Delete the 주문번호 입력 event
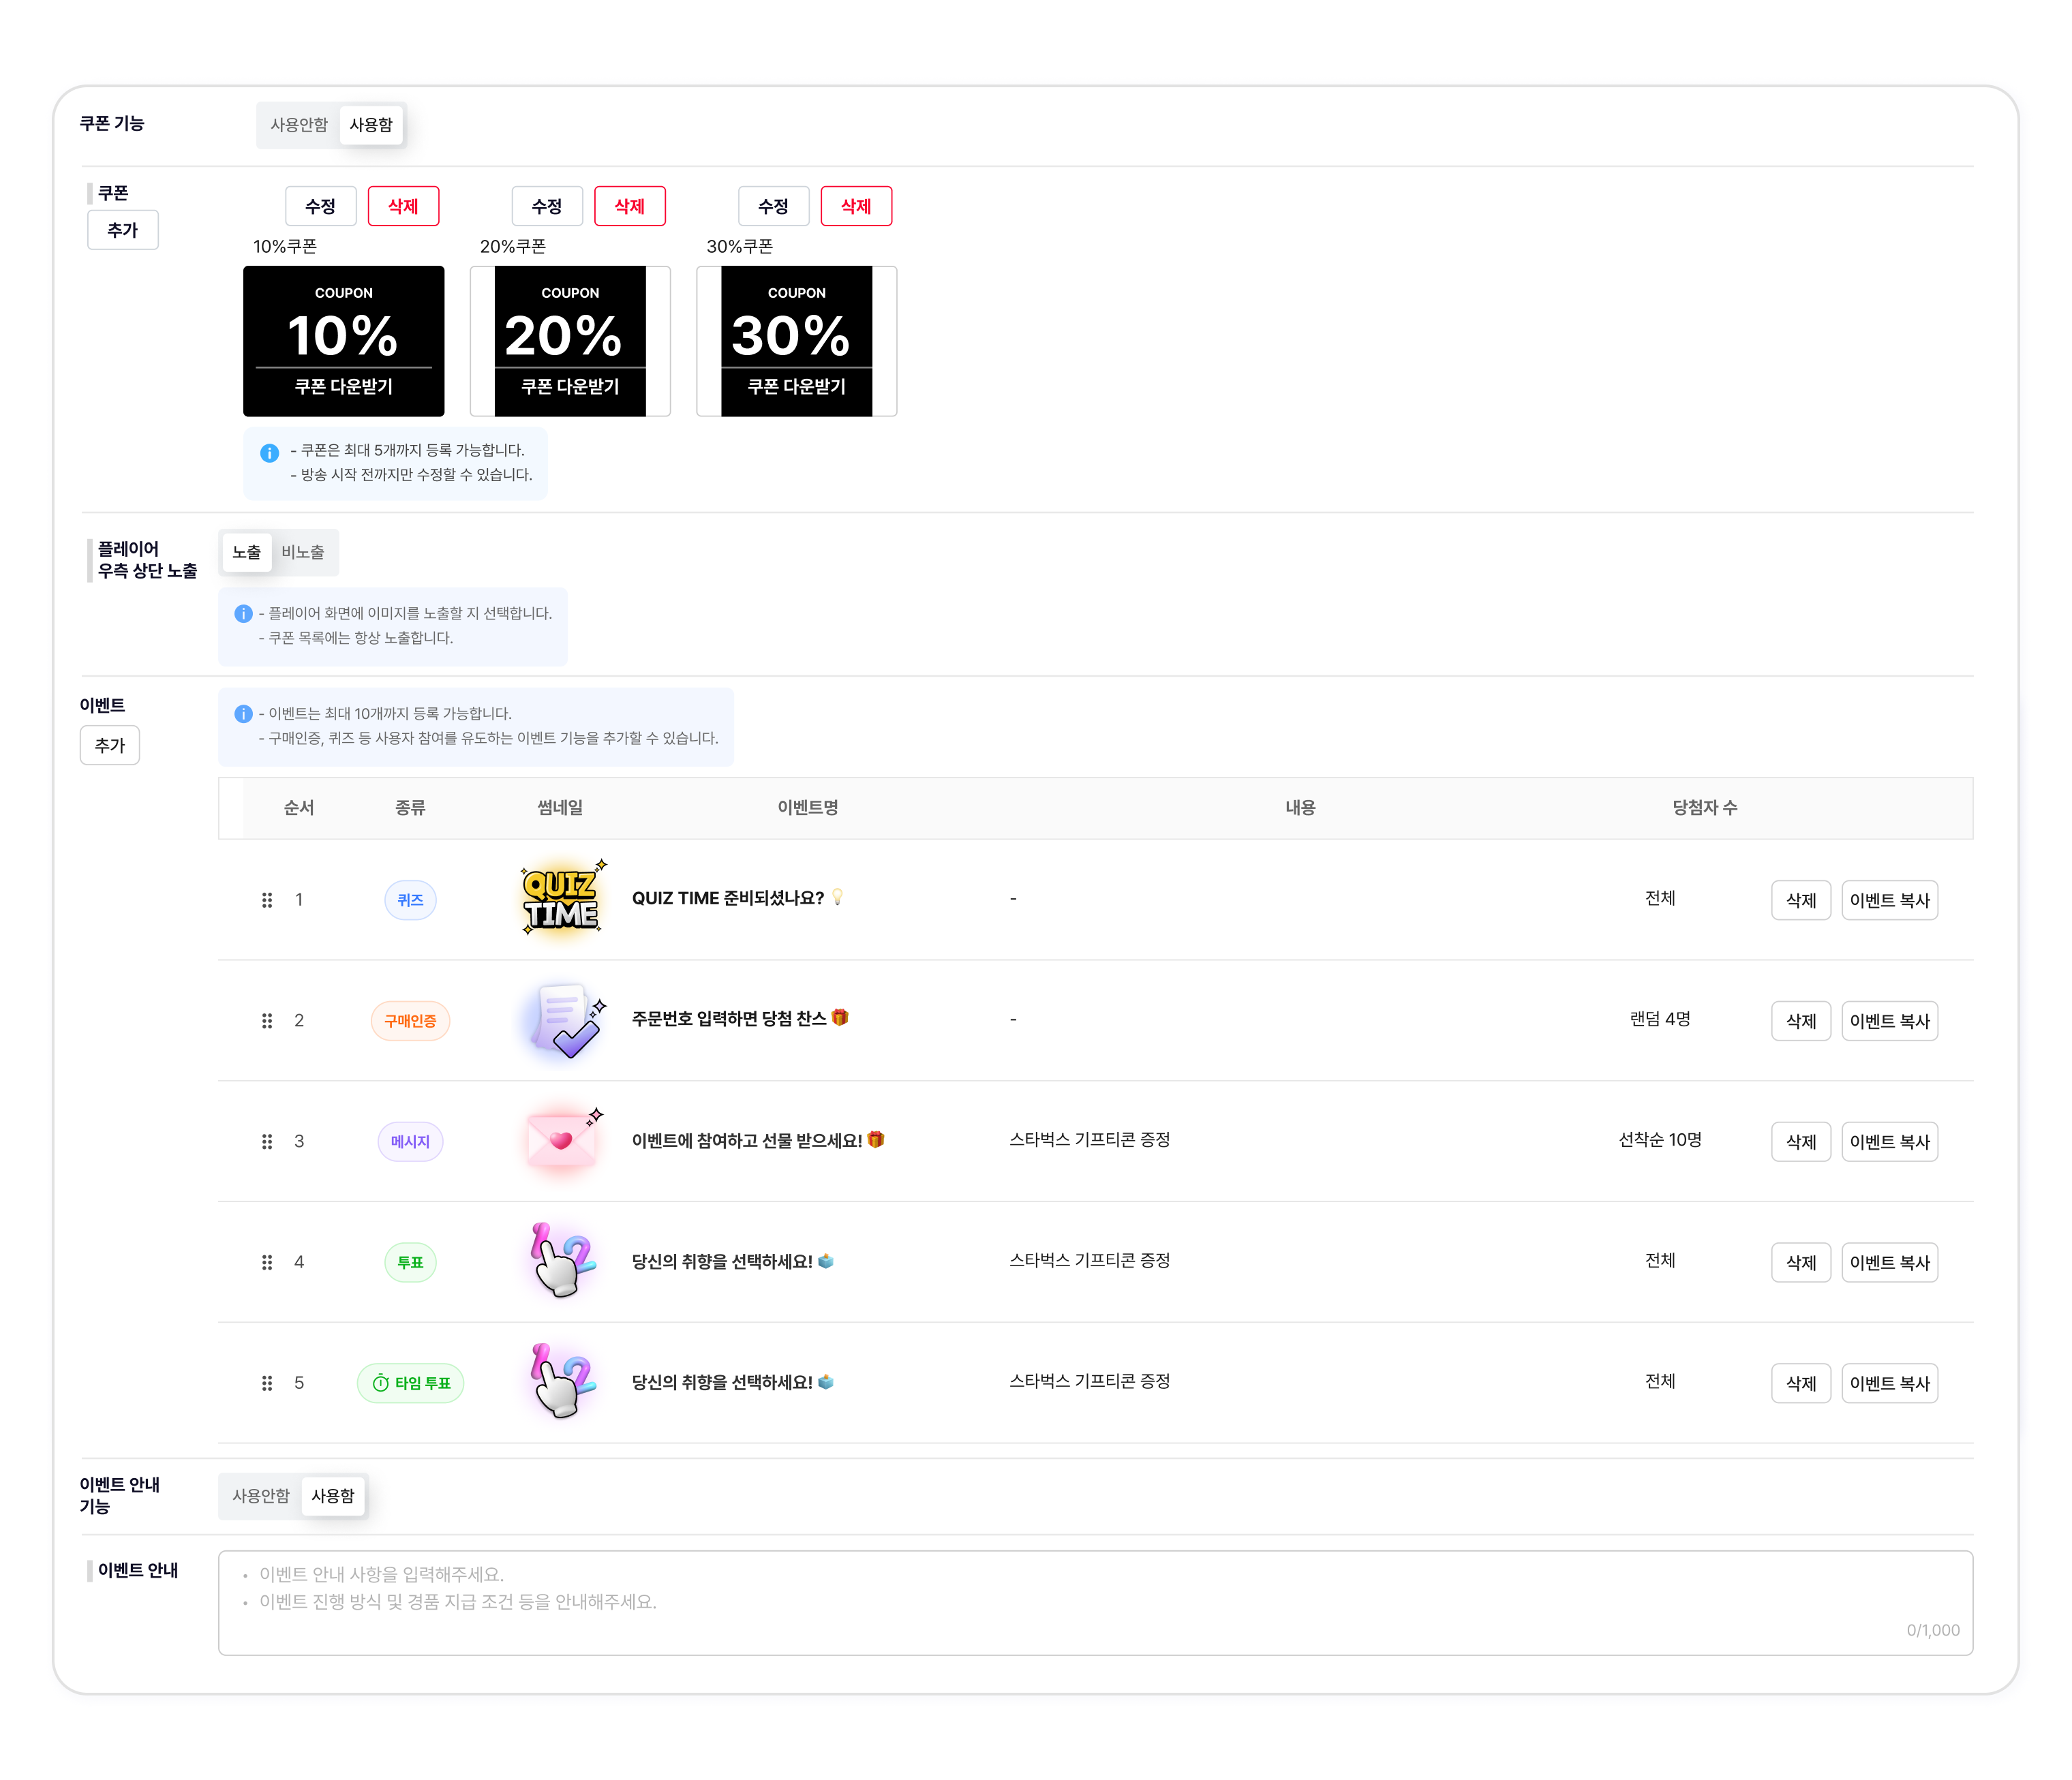The image size is (2072, 1780). pyautogui.click(x=1801, y=1021)
